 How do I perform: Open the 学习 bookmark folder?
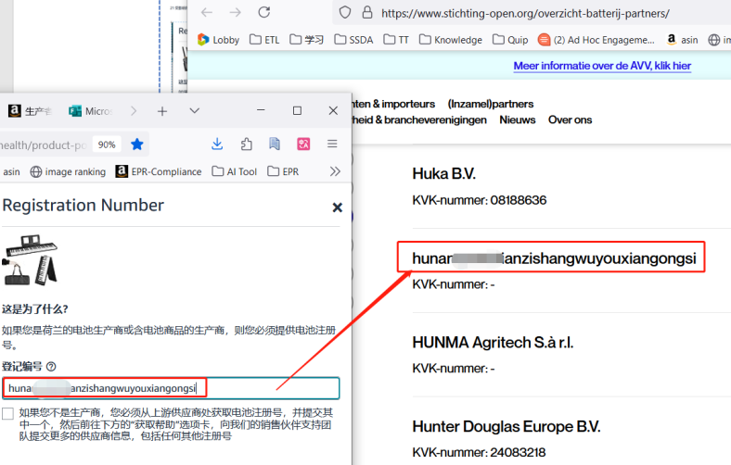click(x=307, y=40)
